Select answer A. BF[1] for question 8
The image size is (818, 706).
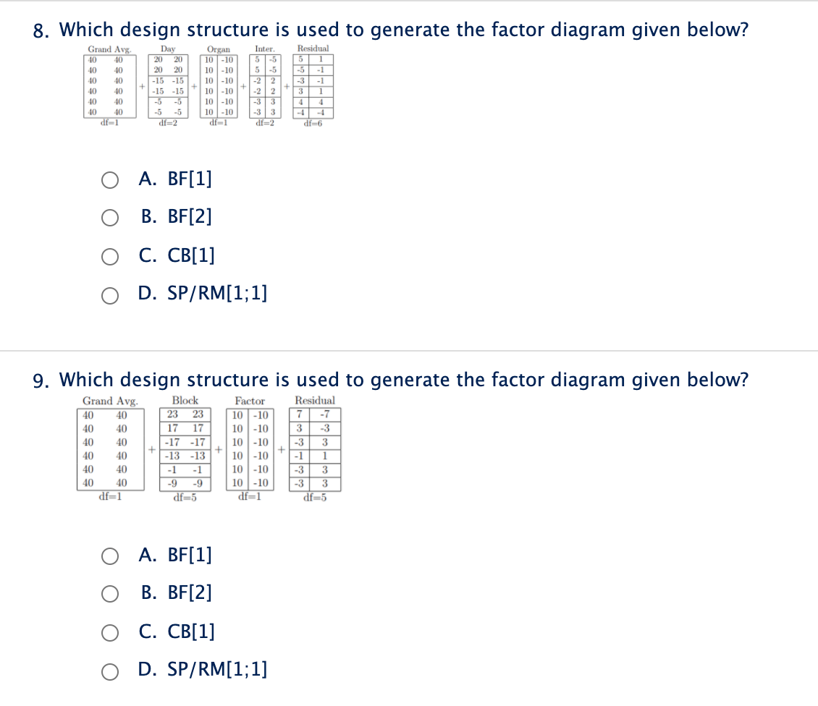[110, 179]
